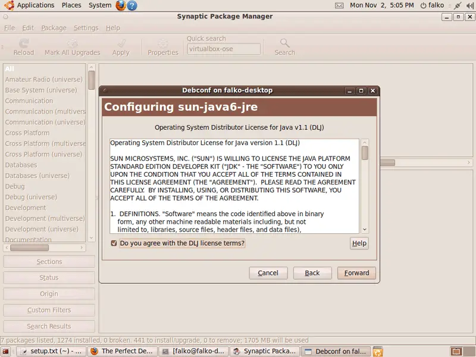Click the Sections filter button

tap(49, 262)
